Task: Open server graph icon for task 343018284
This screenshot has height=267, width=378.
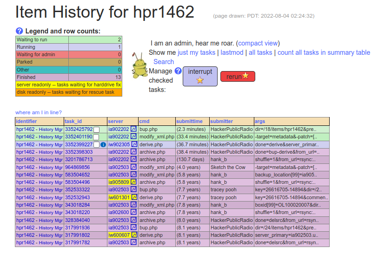Action: (x=133, y=205)
